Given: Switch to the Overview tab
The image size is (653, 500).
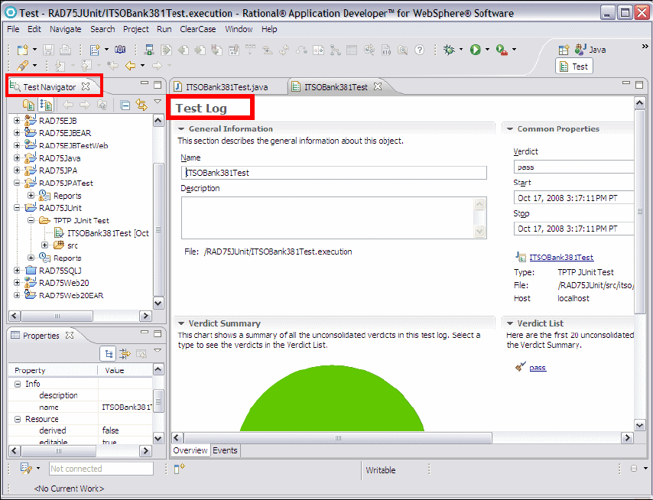Looking at the screenshot, I should [190, 450].
